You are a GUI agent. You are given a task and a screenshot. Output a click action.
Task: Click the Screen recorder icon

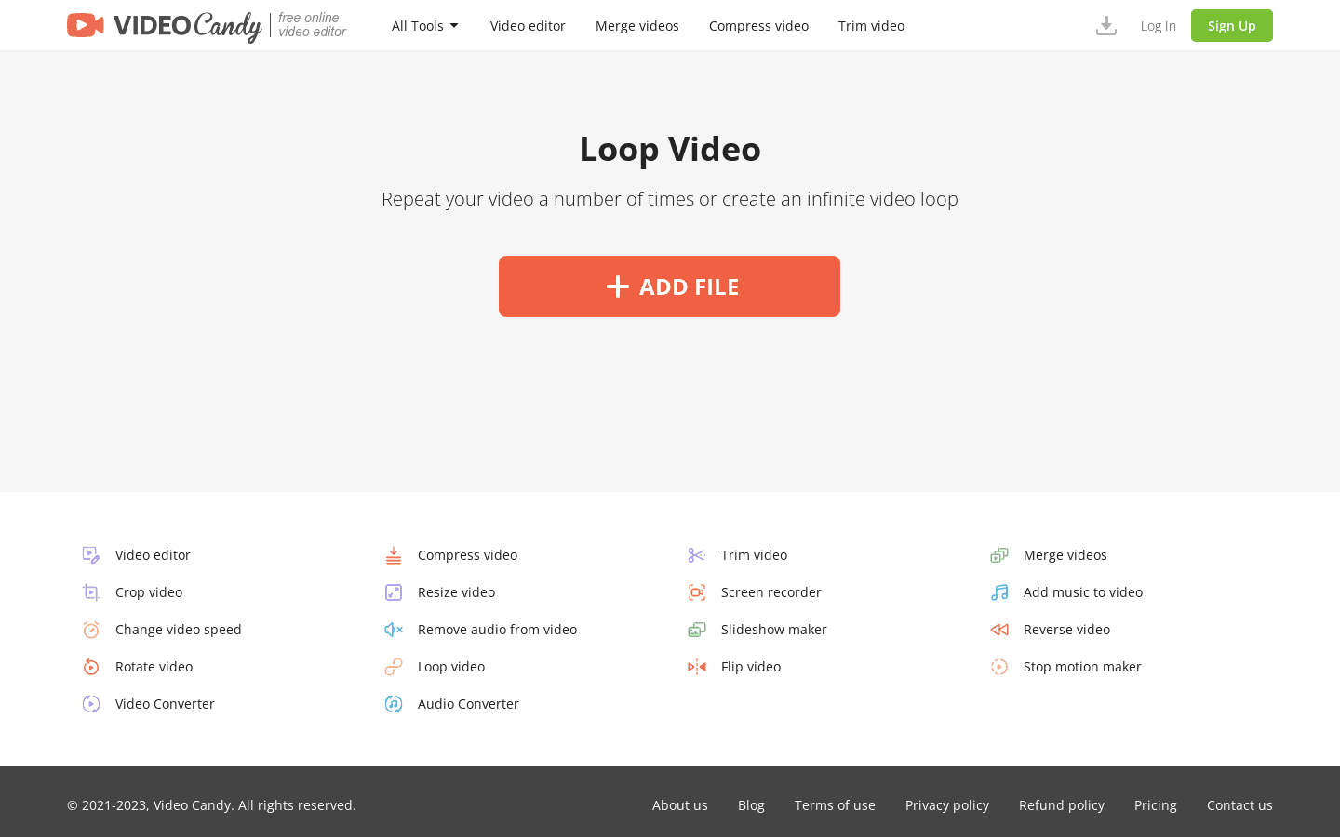coord(696,592)
